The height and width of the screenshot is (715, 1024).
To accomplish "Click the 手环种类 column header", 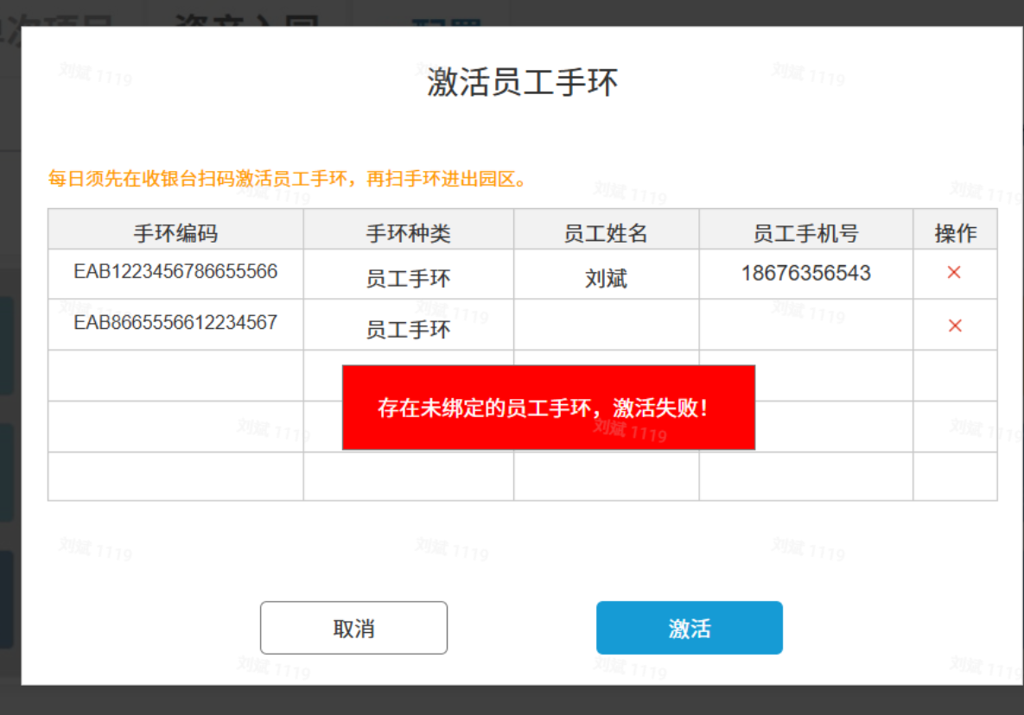I will pos(408,233).
